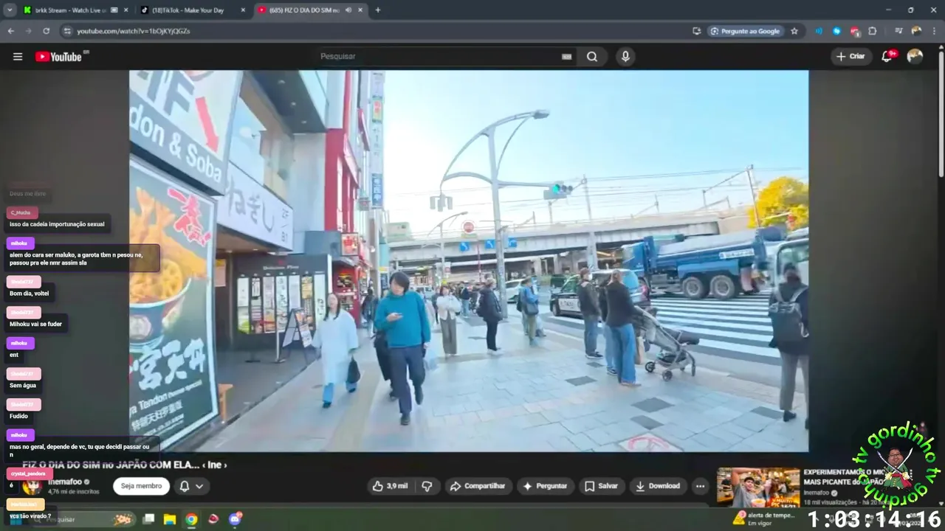Open the tab search dropdown arrow

tap(10, 10)
